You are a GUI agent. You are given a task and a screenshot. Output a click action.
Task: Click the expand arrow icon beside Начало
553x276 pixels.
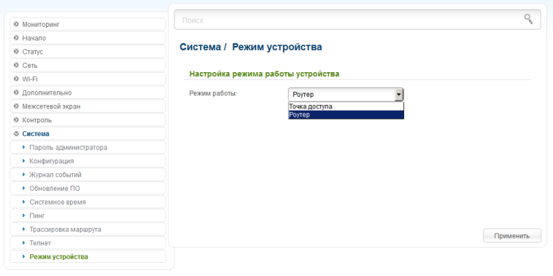(16, 38)
